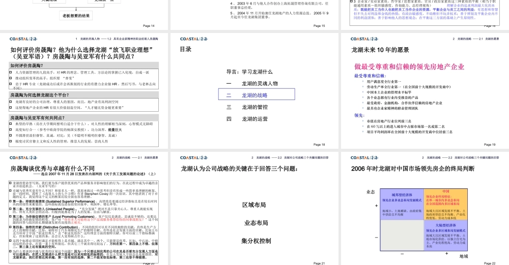Click the paragraph beginning 2004年11月 on Page 15
Viewport: 509px width, 265px height.
(279, 15)
